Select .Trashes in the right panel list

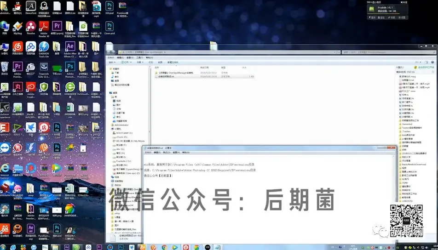pos(404,131)
